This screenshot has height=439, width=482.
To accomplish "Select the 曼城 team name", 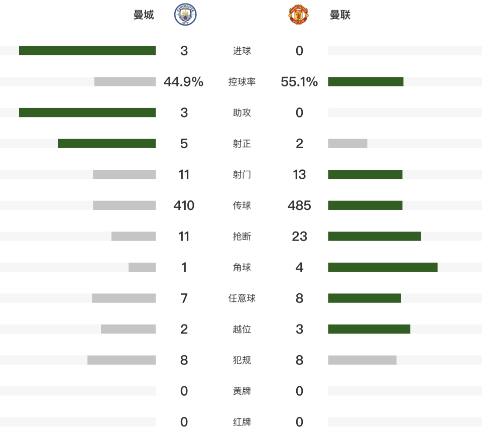I will [x=144, y=15].
